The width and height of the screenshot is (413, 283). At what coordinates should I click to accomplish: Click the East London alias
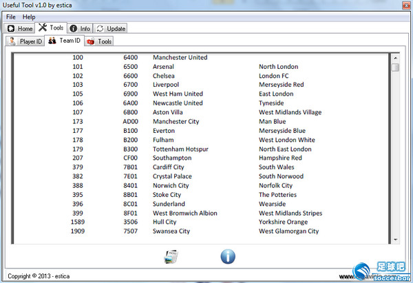point(276,94)
